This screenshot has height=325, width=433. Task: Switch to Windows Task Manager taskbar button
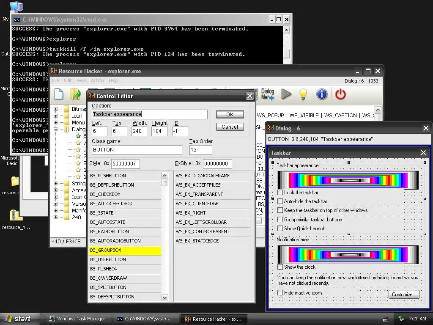[77, 319]
